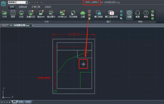
Task: Switch windows with 窗口转换
Action: 98,14
